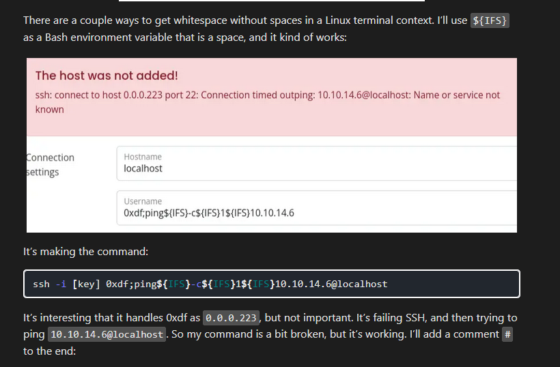The image size is (560, 367).
Task: Click the inline ${IFS} code in the intro
Action: [490, 20]
